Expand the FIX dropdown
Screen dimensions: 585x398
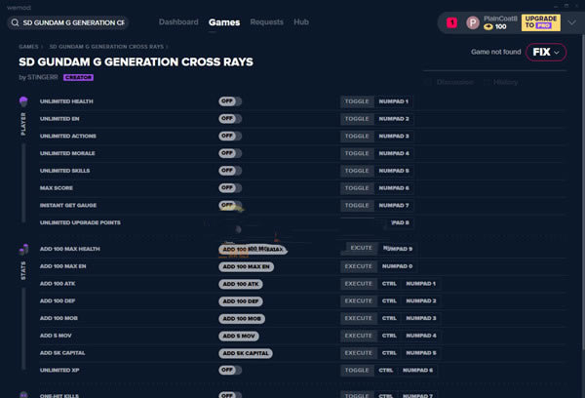545,52
